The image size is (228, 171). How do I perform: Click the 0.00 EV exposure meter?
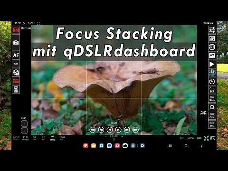click(114, 136)
